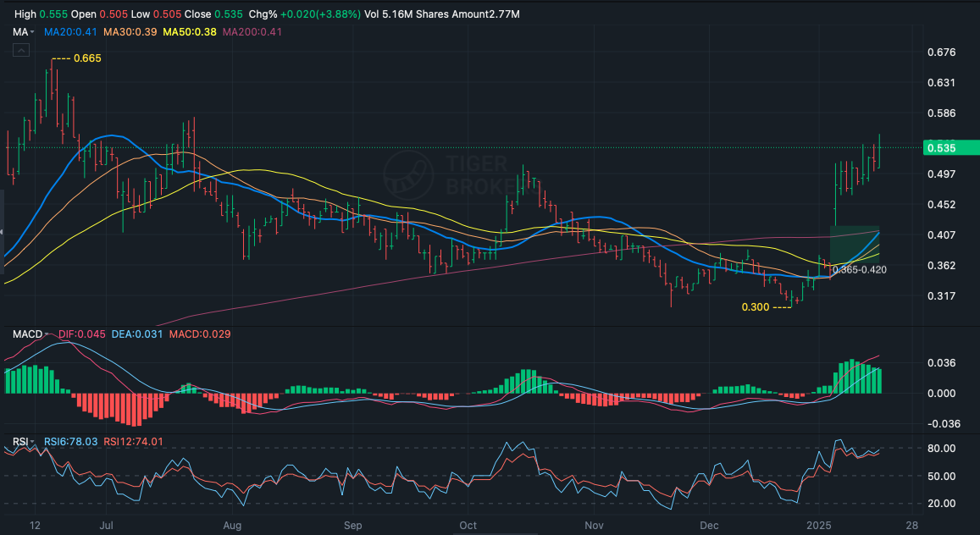The height and width of the screenshot is (535, 980).
Task: Click the DIF:0.045 MACD label
Action: [82, 334]
